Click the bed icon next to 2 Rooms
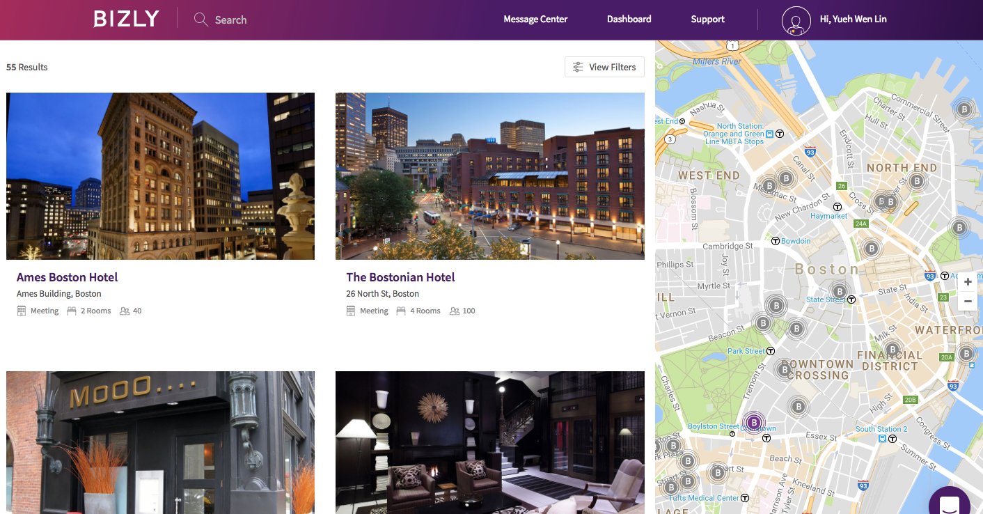Image resolution: width=983 pixels, height=514 pixels. tap(73, 310)
